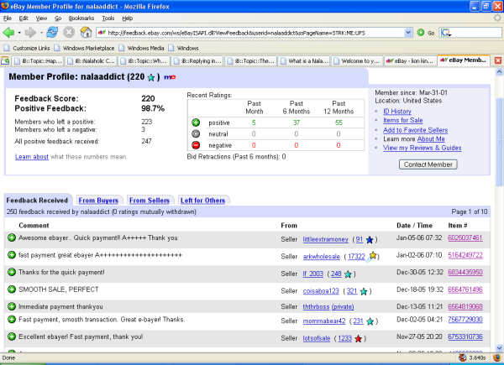
Task: Click the green Go button icon
Action: pos(421,33)
